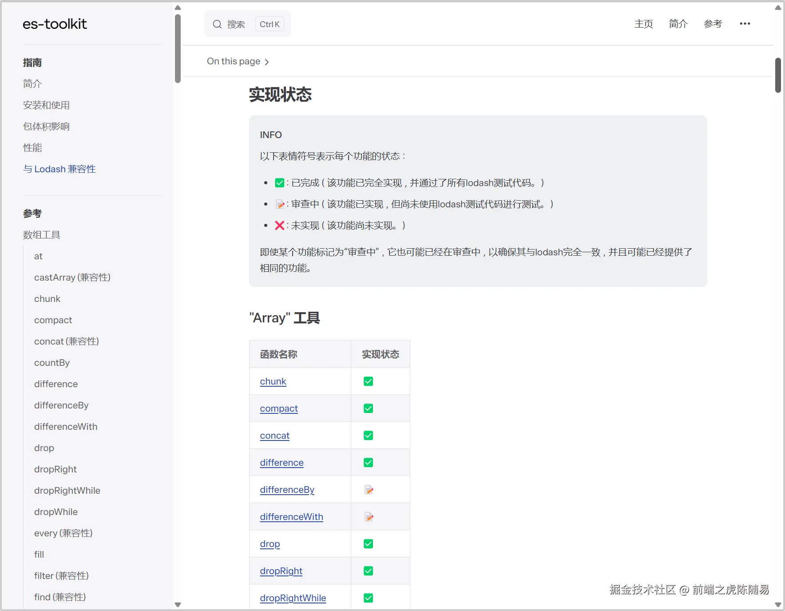Click the search magnifier icon
Screen dimensions: 785x611
(217, 24)
